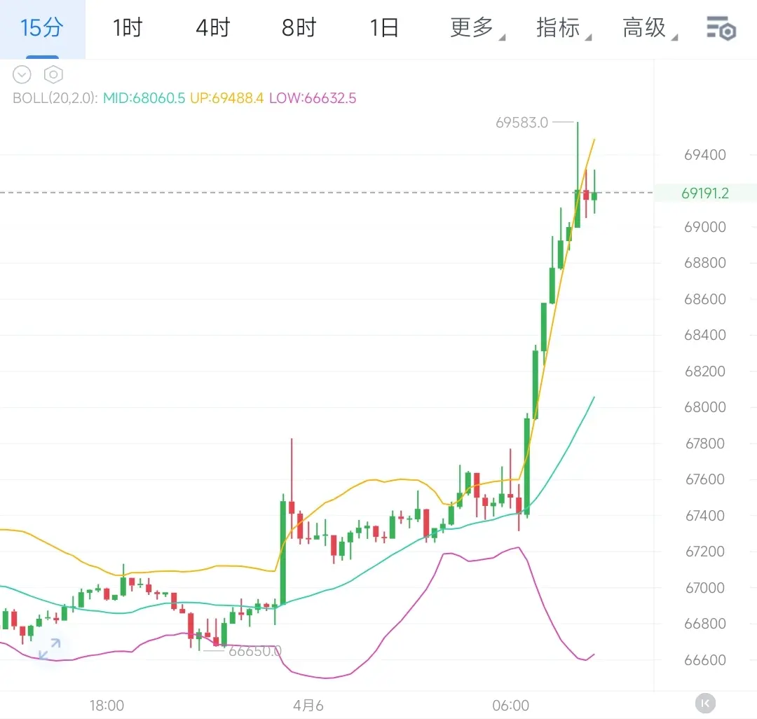This screenshot has height=719, width=757.
Task: Click the 06:00 time axis label
Action: (x=511, y=706)
